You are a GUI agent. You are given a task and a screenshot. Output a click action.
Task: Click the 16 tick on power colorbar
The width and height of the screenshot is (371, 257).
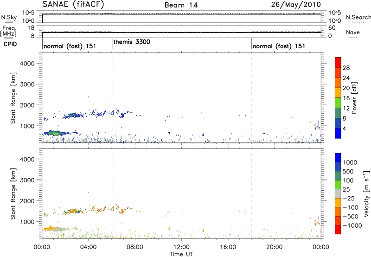[x=346, y=98]
